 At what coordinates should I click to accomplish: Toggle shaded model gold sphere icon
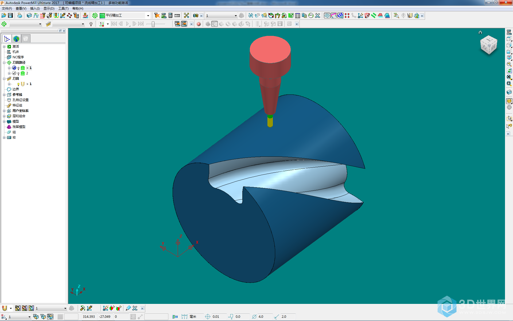(509, 101)
